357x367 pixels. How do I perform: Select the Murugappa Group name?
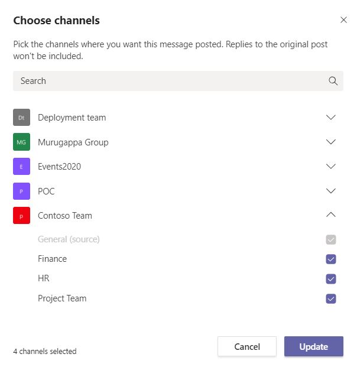pyautogui.click(x=73, y=142)
